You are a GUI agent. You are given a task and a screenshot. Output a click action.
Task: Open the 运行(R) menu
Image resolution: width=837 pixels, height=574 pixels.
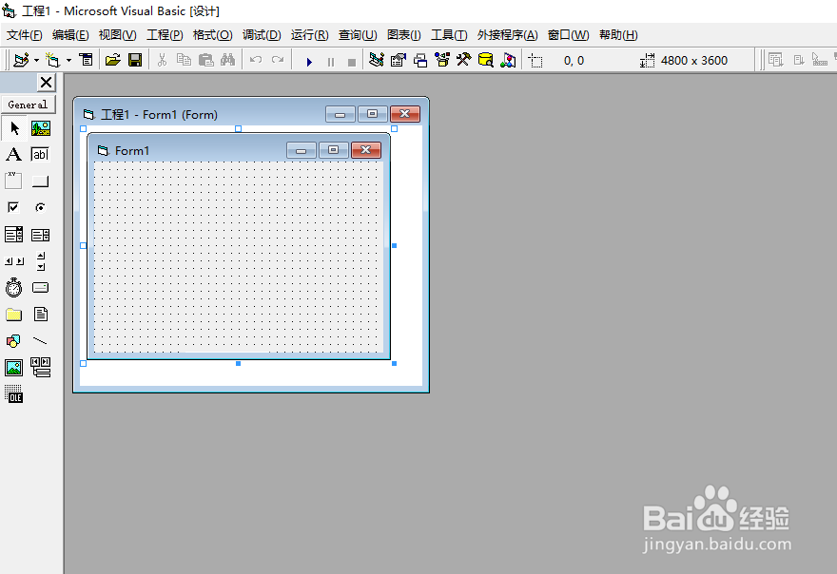click(310, 35)
